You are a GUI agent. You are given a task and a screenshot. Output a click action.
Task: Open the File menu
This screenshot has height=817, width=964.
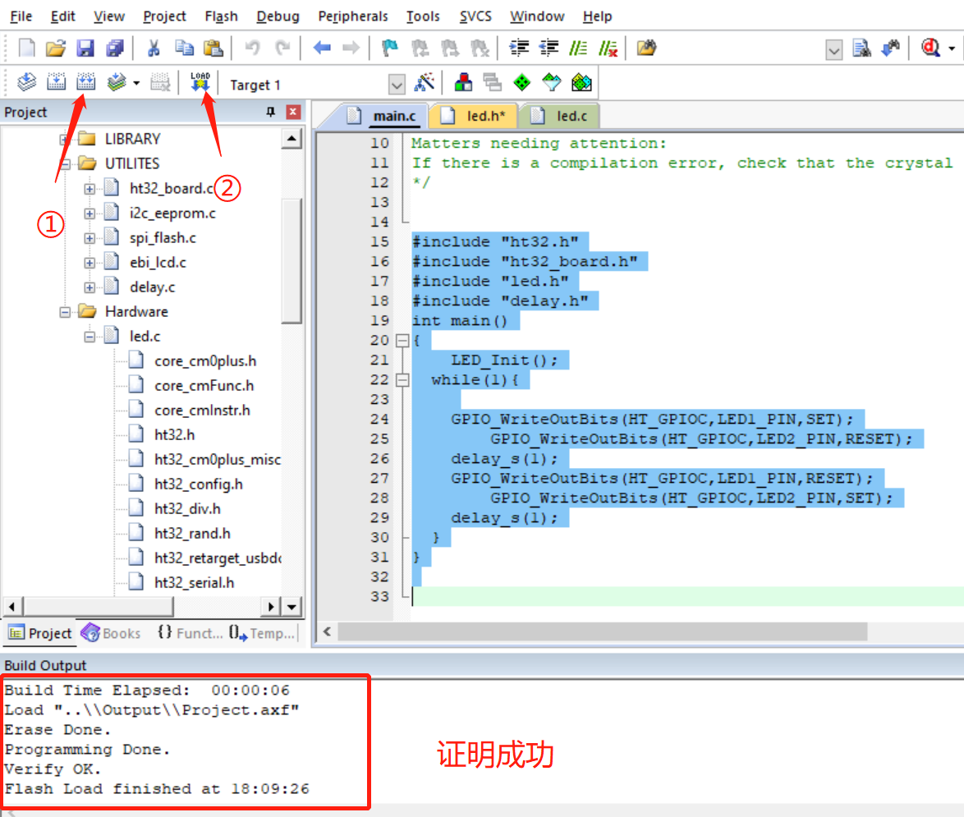21,16
